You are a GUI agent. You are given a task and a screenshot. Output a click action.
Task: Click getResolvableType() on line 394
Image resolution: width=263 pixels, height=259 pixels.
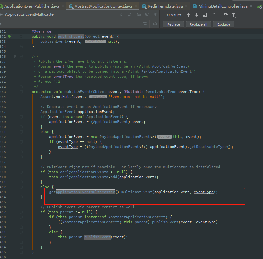tap(210, 147)
